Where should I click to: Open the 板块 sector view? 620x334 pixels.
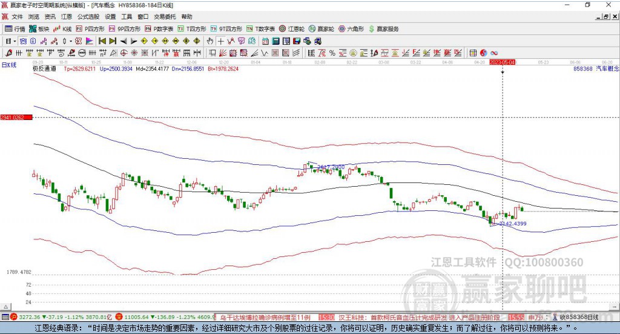[39, 29]
